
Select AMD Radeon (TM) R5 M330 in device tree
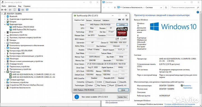[x=23, y=27]
